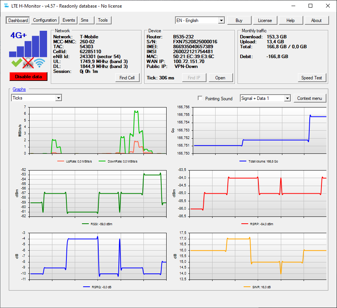Image resolution: width=337 pixels, height=308 pixels.
Task: Click the SINR legend color swatch
Action: [247, 287]
